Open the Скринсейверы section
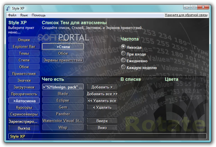The image size is (216, 147). click(x=24, y=114)
